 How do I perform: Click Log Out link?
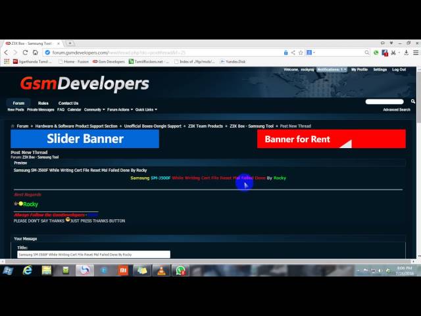399,70
